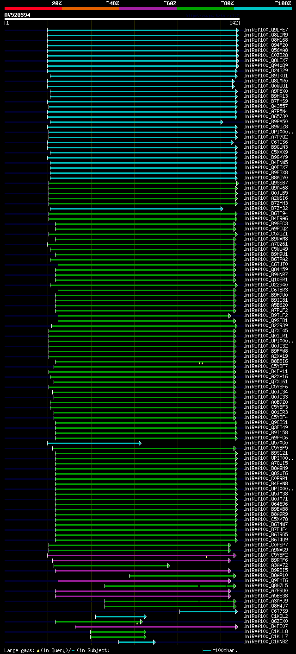Click the purple ~60% identity legend segment
The width and height of the screenshot is (296, 654).
(x=148, y=8)
